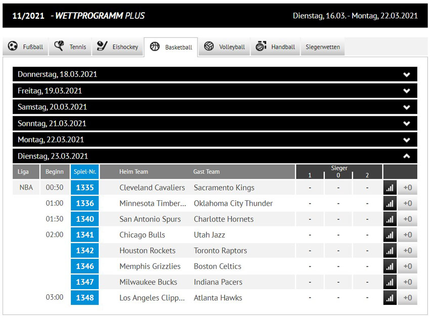The width and height of the screenshot is (430, 318).
Task: Open statistics icon for Milwaukee Bucks game
Action: (390, 282)
